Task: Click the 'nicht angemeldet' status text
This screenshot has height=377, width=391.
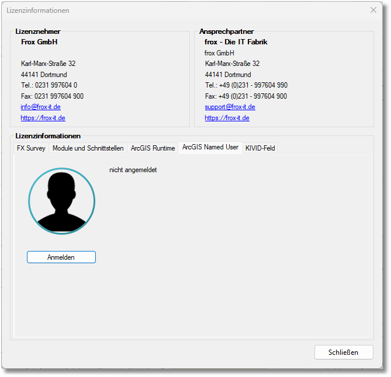Action: pyautogui.click(x=133, y=170)
